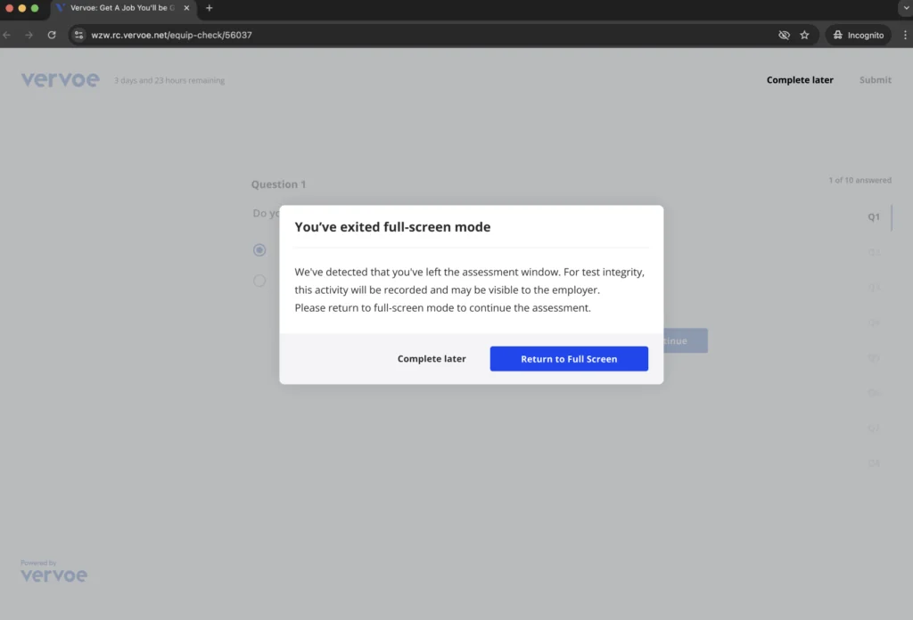Jump to Q1 in question navigator
The image size is (913, 620).
[x=874, y=216]
